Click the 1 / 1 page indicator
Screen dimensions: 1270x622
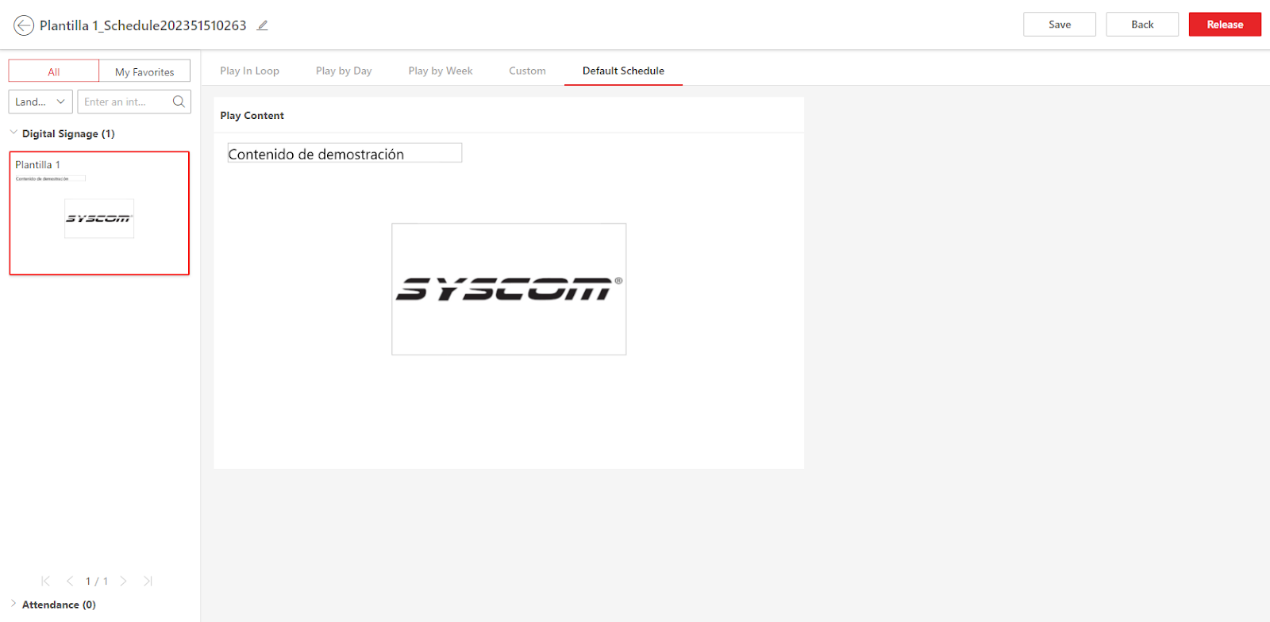[97, 581]
